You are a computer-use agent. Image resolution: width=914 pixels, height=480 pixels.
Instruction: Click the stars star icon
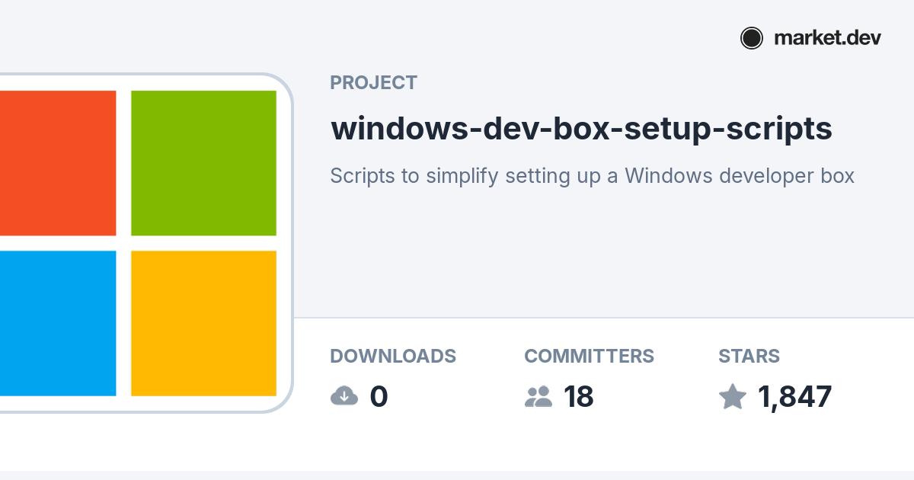[x=732, y=396]
